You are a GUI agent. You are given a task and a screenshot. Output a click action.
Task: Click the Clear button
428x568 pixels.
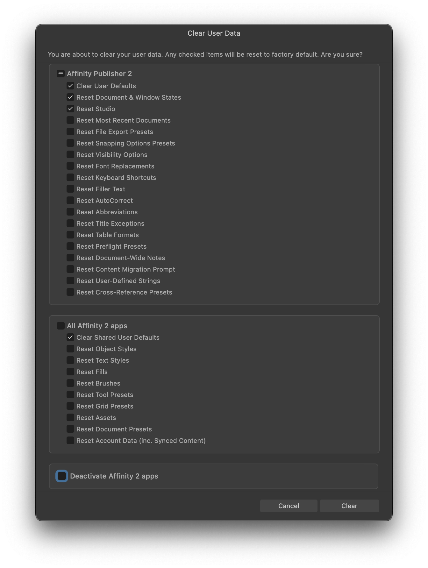click(x=349, y=506)
